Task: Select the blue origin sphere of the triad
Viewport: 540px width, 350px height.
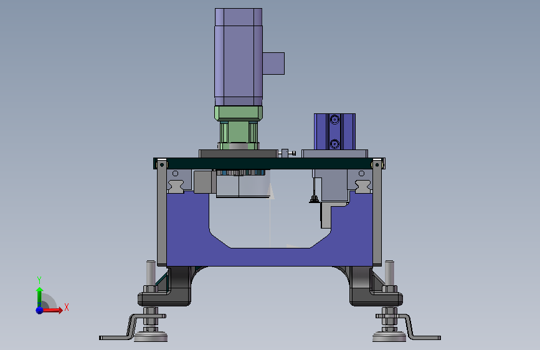Action: (x=40, y=310)
